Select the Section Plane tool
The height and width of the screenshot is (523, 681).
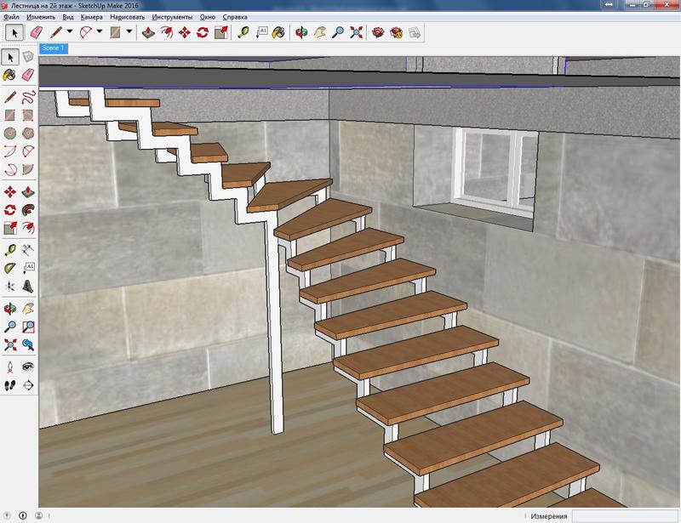[27, 384]
